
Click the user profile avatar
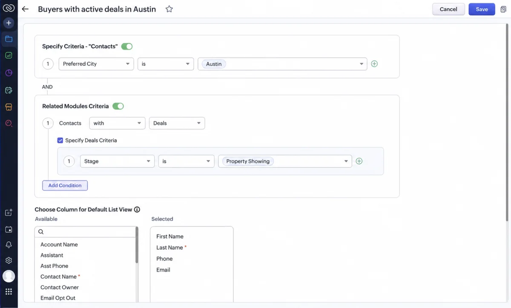9,276
